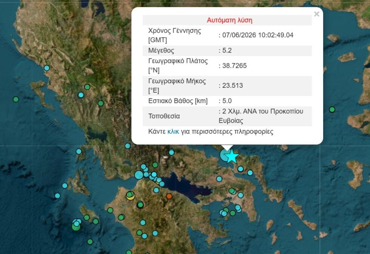Click the 'Μέγεθος' label
The height and width of the screenshot is (254, 370).
point(161,50)
